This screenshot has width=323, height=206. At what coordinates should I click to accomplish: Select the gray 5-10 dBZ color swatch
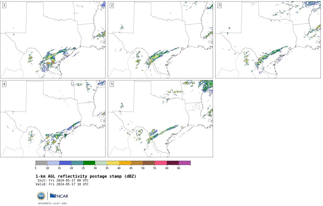[41, 163]
